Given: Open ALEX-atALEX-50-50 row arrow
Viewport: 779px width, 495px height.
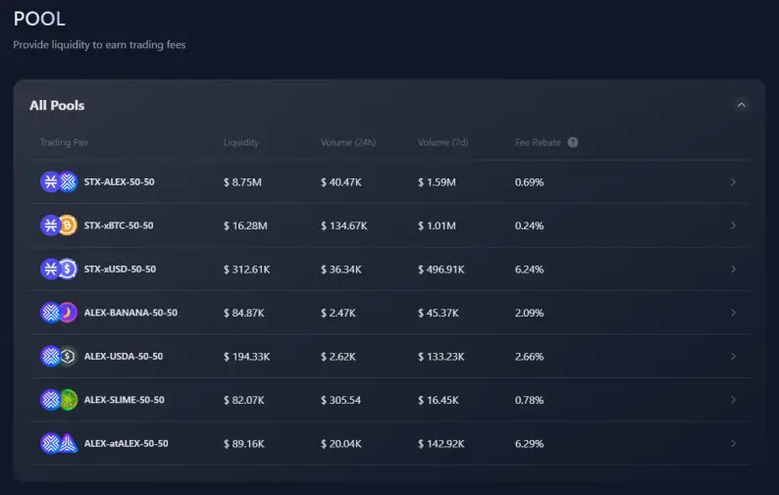Looking at the screenshot, I should [733, 443].
